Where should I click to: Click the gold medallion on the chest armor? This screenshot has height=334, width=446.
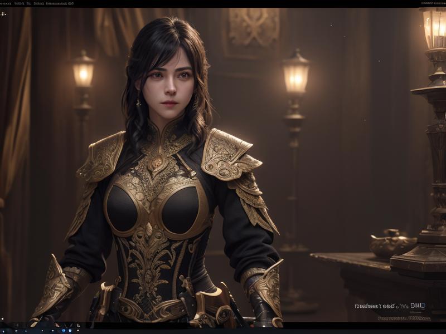(156, 163)
